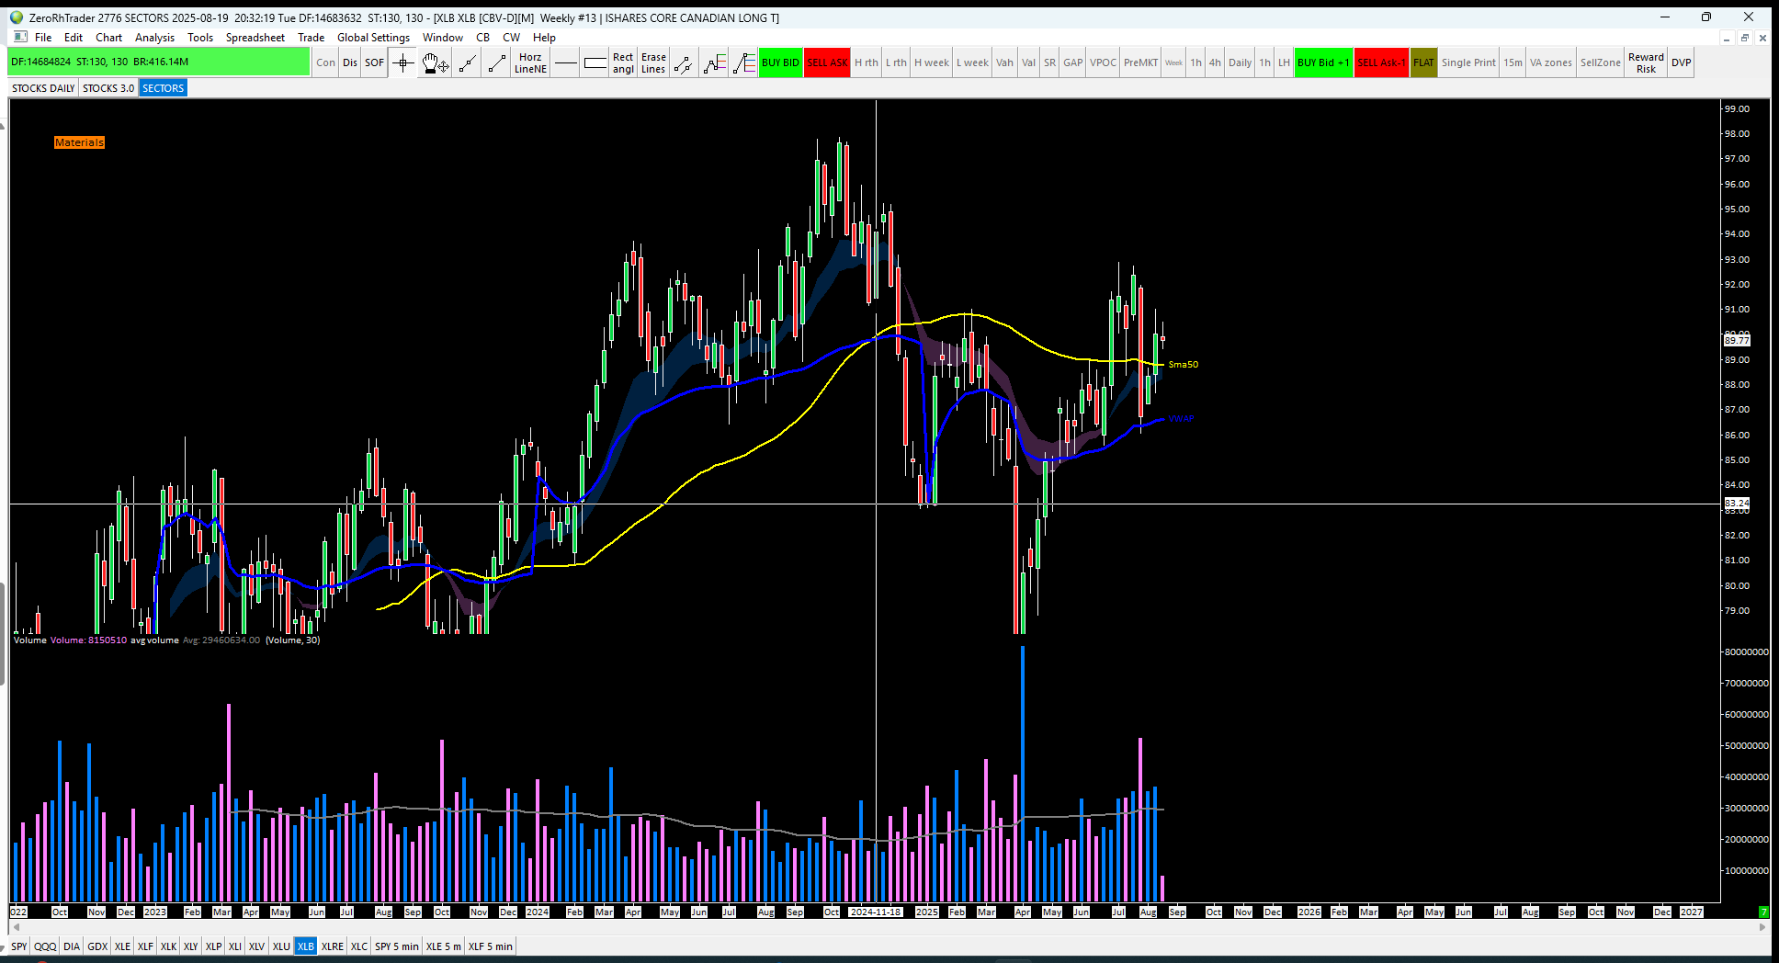Click the green BUY BID button
The width and height of the screenshot is (1779, 963).
point(780,62)
